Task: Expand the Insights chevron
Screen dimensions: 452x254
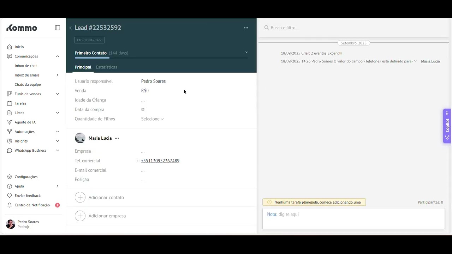Action: pyautogui.click(x=58, y=141)
